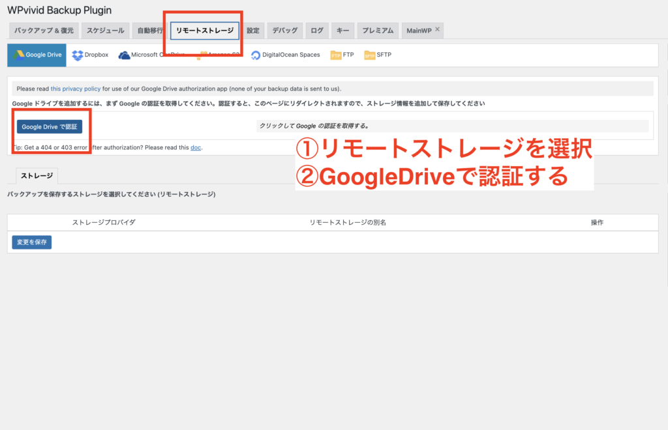Click the 操作 column header

point(597,222)
